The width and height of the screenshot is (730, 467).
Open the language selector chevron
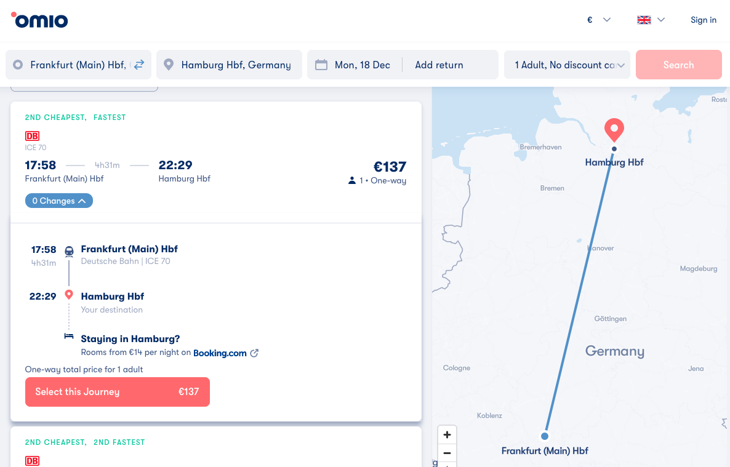tap(661, 20)
